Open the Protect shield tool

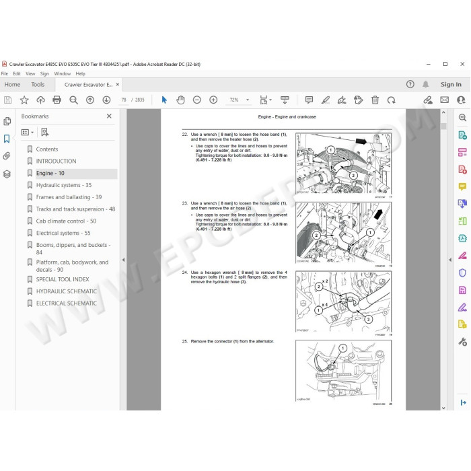462,273
